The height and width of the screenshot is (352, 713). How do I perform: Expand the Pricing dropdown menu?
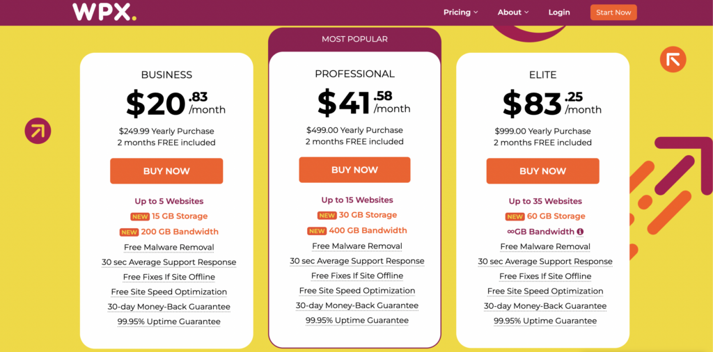pyautogui.click(x=461, y=13)
